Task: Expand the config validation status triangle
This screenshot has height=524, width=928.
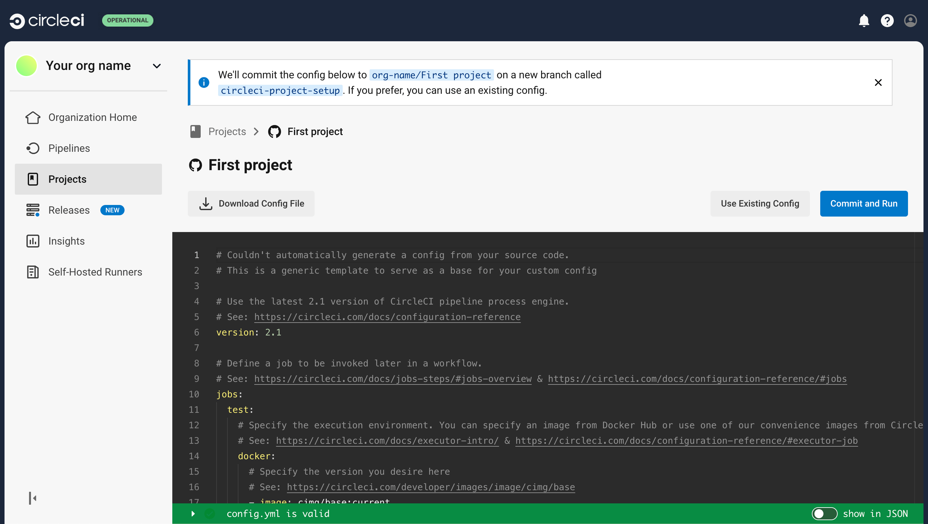Action: pos(193,514)
